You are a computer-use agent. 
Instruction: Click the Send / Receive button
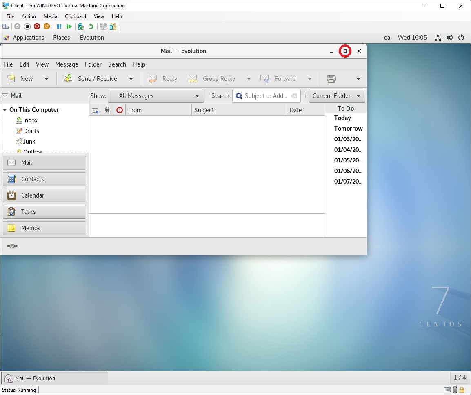[x=91, y=79]
